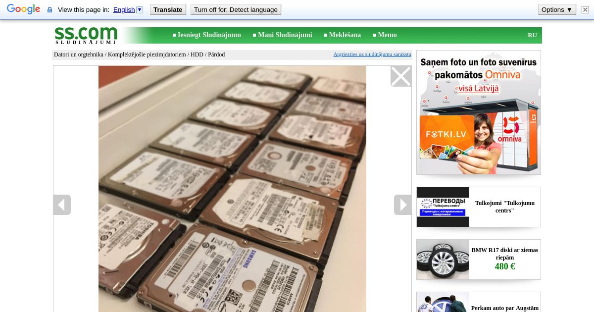Close the Google translate bar

pos(585,9)
